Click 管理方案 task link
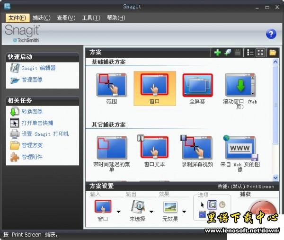 (32, 145)
